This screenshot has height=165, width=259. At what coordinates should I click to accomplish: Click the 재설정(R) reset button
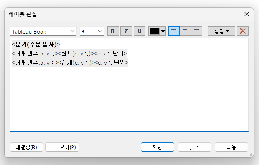[x=26, y=147]
